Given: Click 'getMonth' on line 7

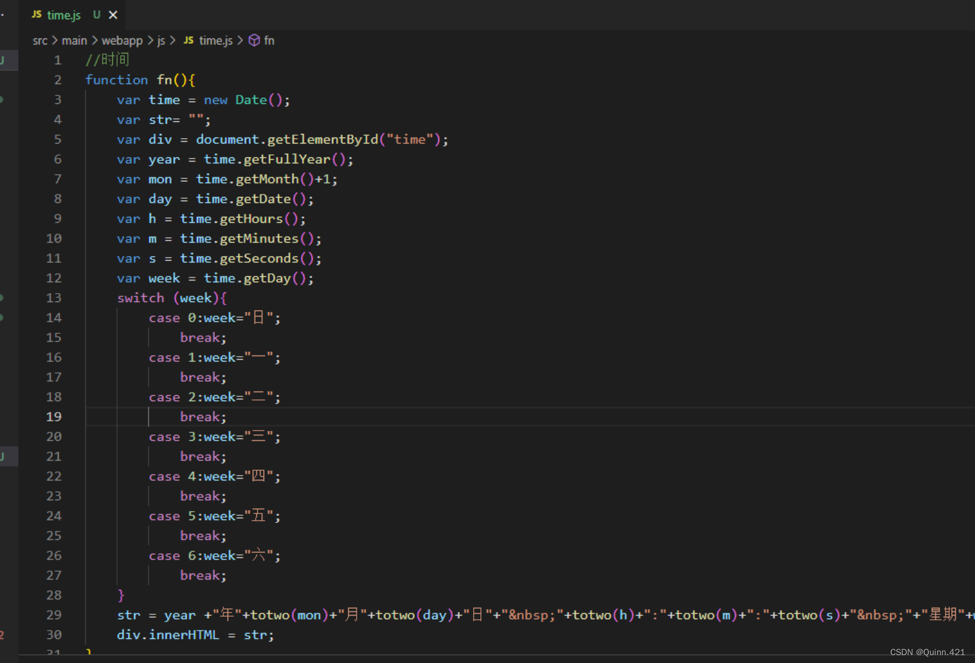Looking at the screenshot, I should (x=267, y=179).
